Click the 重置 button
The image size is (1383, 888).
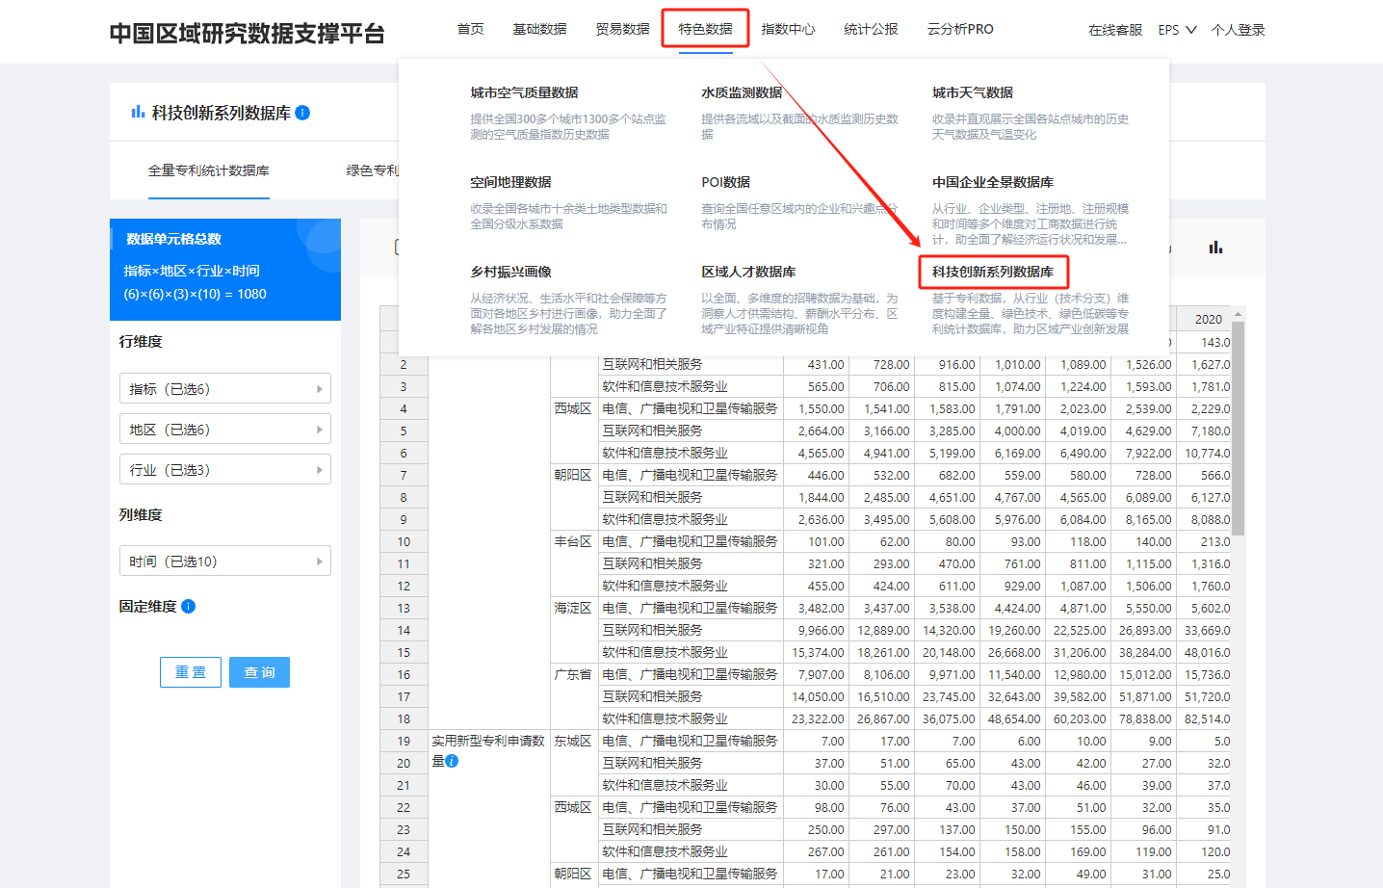click(191, 672)
